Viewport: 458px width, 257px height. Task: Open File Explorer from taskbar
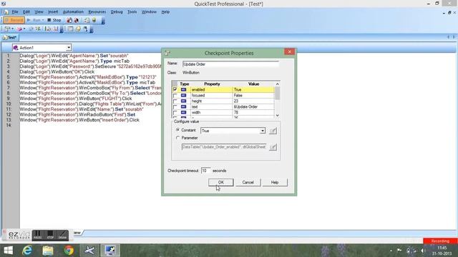point(48,251)
